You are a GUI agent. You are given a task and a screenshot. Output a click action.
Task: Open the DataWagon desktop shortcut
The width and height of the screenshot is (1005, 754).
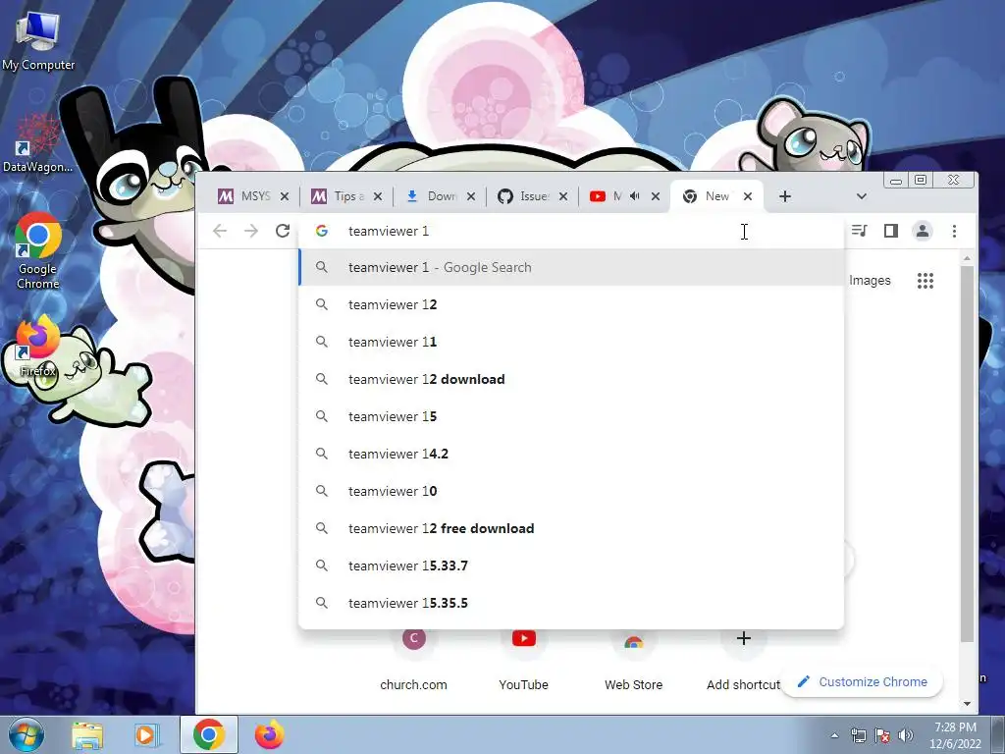point(38,143)
